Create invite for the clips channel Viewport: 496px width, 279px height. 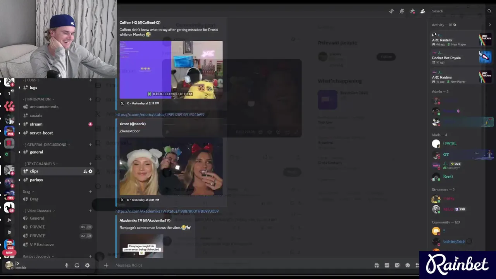tap(85, 171)
